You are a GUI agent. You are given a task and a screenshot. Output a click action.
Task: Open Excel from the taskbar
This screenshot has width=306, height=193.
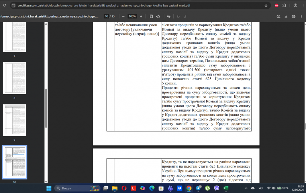pyautogui.click(x=226, y=188)
